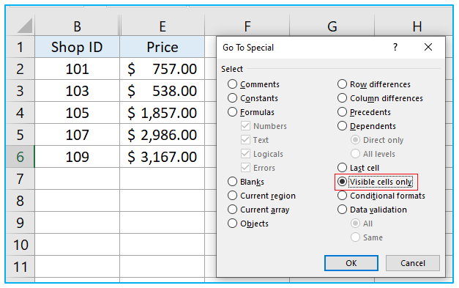459x288 pixels.
Task: Select cell with Shop ID 103
Action: tap(78, 91)
